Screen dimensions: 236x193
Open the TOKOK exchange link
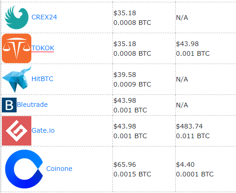tap(43, 48)
